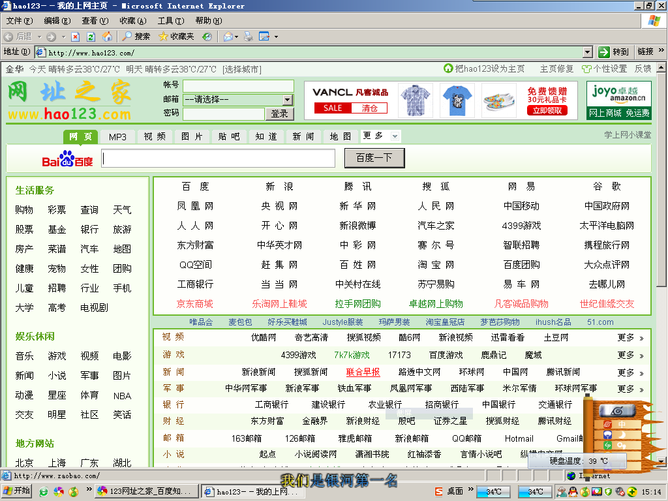Expand the Mail icon dropdown arrow
This screenshot has height=501, width=668.
tap(236, 37)
